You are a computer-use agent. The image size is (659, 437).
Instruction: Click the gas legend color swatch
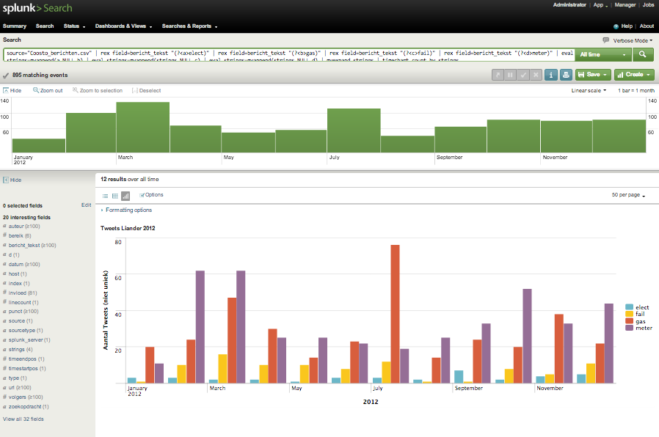coord(629,321)
